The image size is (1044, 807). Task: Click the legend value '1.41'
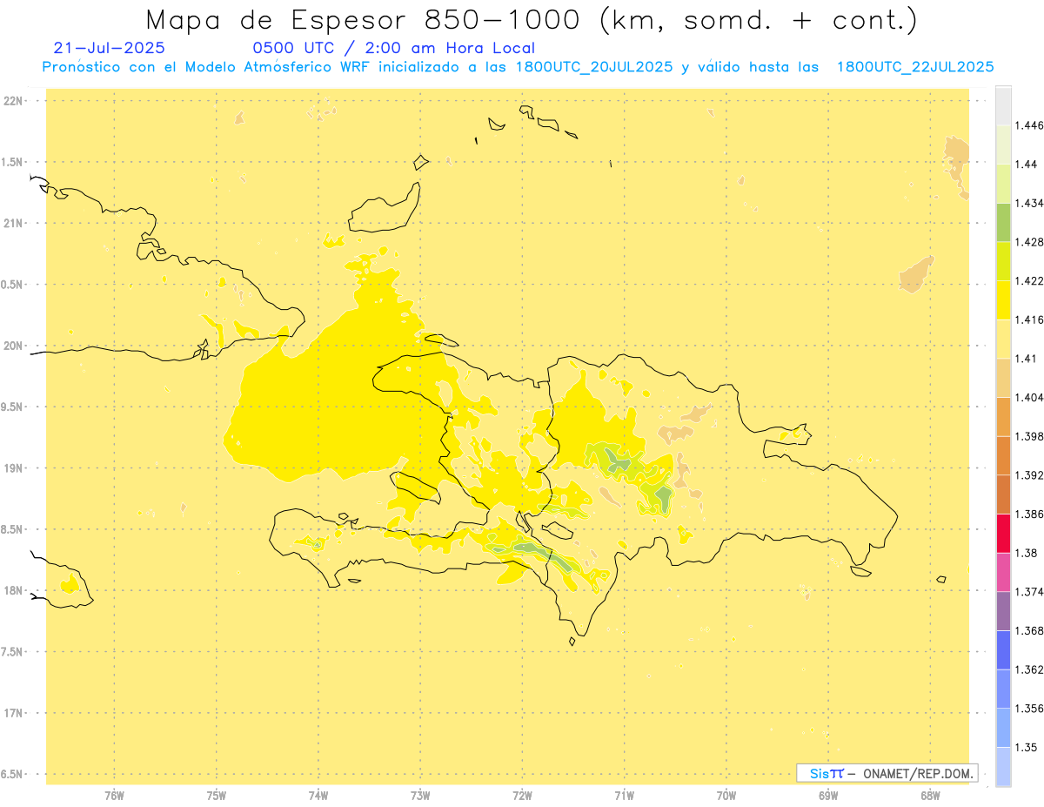click(1026, 359)
